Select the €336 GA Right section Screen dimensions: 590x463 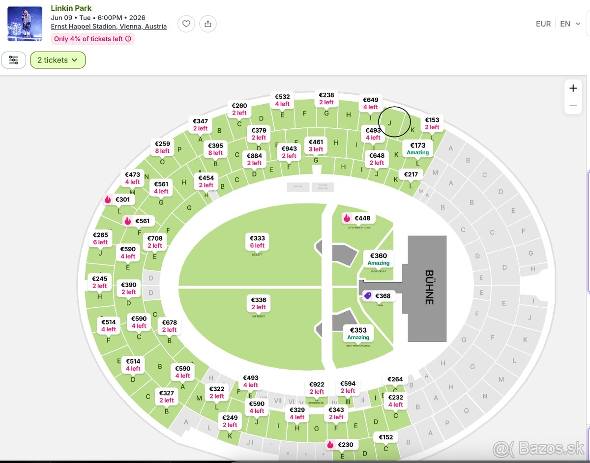click(258, 303)
